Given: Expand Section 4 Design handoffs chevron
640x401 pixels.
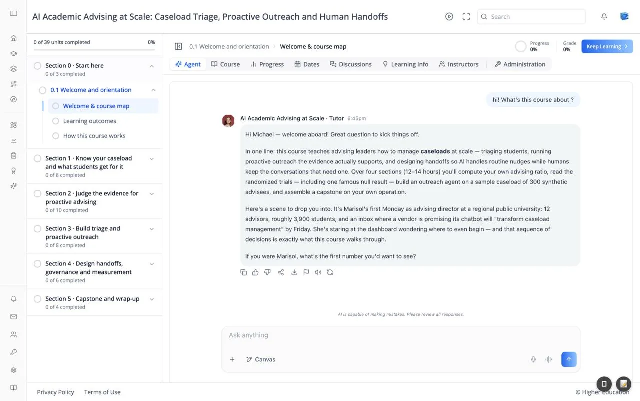Looking at the screenshot, I should pyautogui.click(x=152, y=264).
